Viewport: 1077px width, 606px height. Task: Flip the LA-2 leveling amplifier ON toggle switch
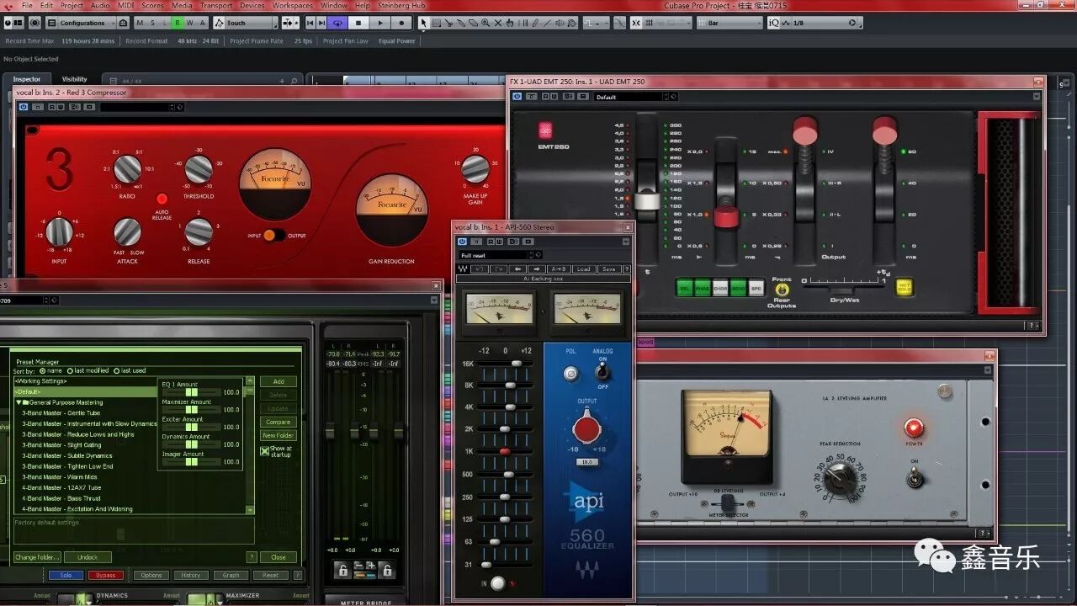[915, 478]
